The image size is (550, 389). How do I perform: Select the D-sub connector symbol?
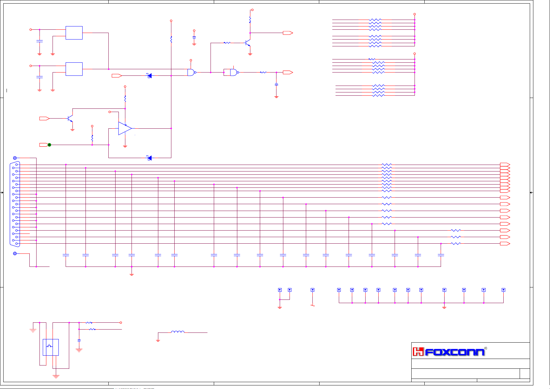[x=15, y=204]
